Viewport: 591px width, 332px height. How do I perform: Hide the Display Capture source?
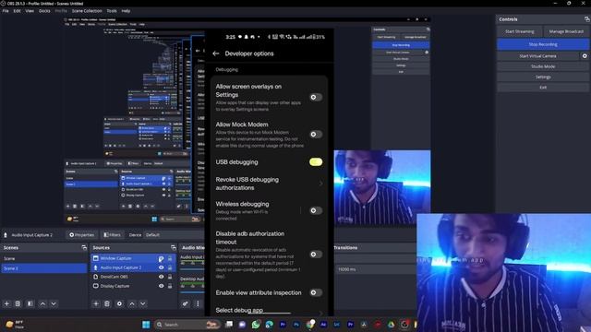point(162,286)
